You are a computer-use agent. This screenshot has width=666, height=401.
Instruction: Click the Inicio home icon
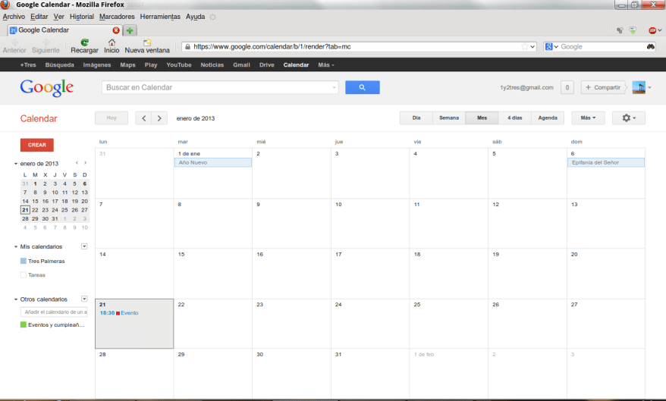tap(112, 42)
